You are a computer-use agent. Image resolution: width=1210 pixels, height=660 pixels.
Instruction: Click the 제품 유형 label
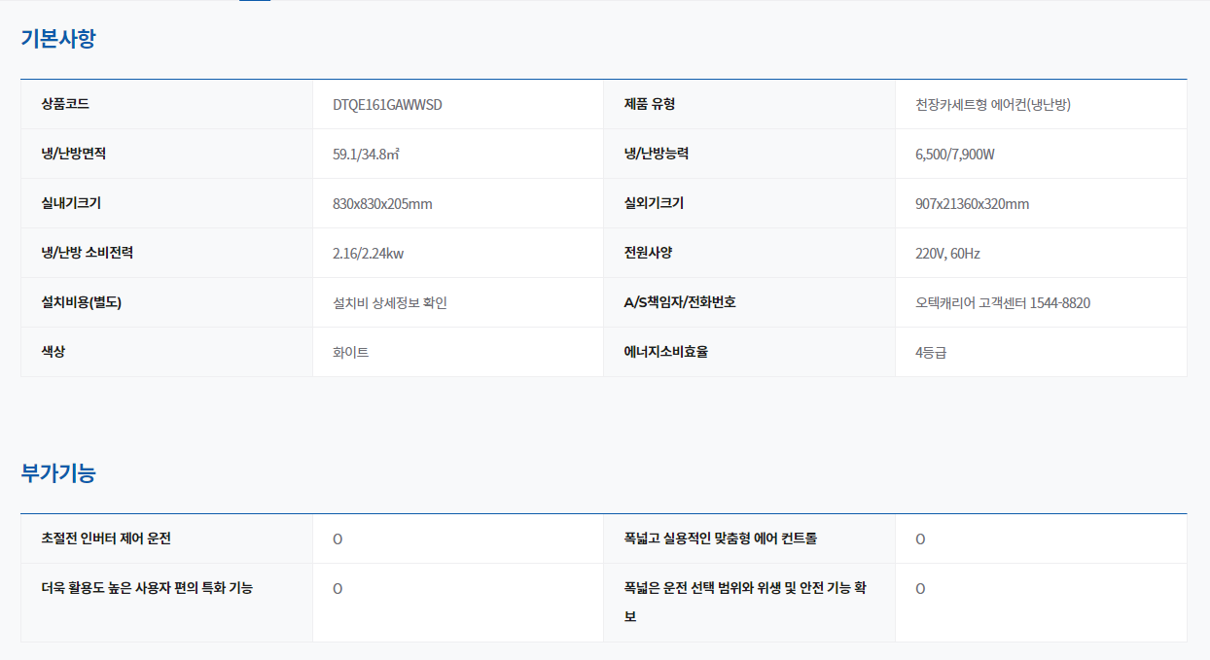pos(650,104)
